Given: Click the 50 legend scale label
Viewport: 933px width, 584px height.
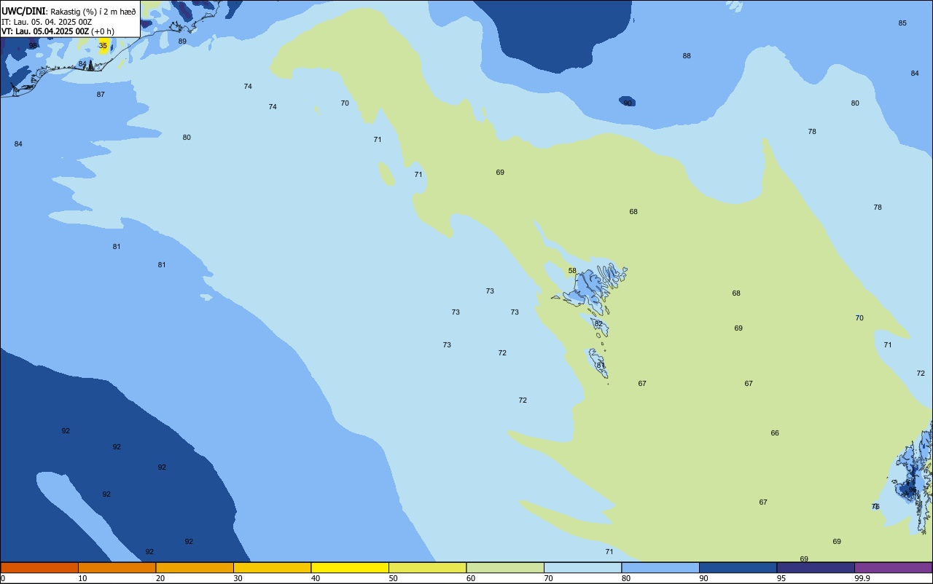Looking at the screenshot, I should click(x=393, y=578).
